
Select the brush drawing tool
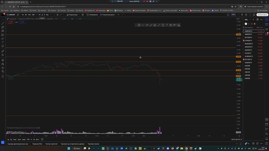click(3, 39)
